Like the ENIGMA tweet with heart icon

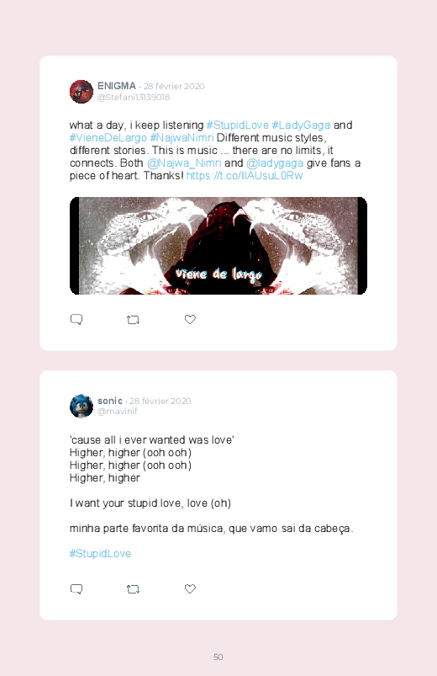tap(190, 319)
